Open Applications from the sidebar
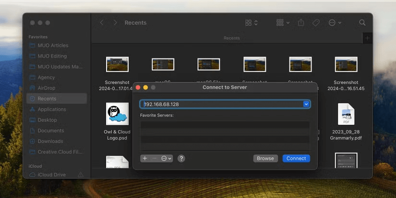This screenshot has height=198, width=396. pos(51,109)
